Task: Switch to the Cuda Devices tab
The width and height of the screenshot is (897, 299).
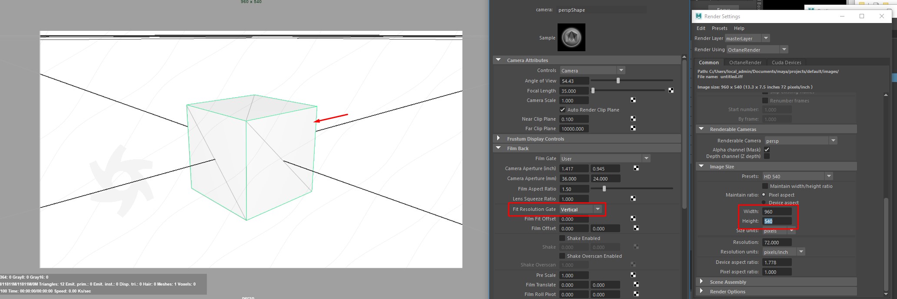Action: click(x=787, y=62)
